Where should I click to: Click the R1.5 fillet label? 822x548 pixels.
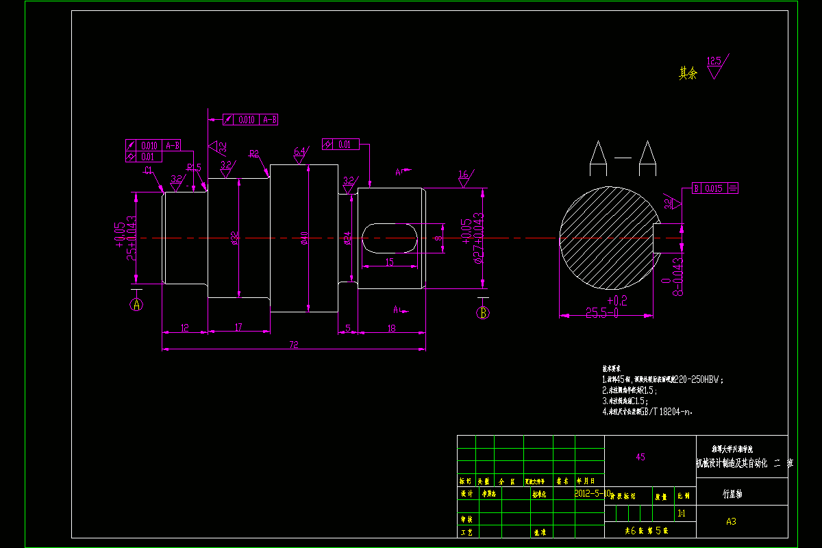tap(195, 168)
